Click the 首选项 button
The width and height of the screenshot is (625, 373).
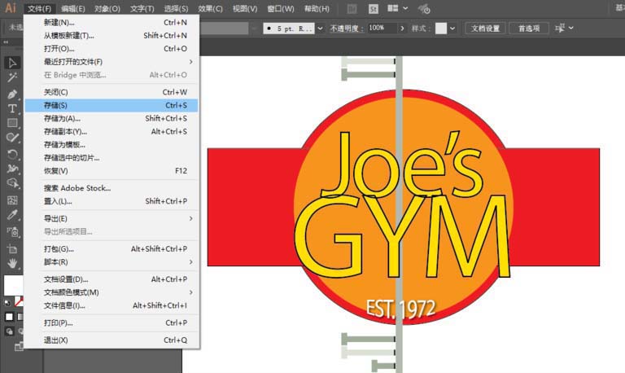coord(528,29)
